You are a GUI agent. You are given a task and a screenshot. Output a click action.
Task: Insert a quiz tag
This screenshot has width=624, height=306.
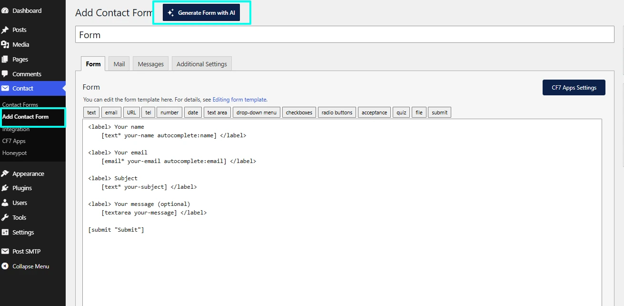[x=401, y=112]
